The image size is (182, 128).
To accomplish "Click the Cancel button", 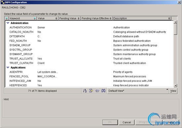I will point(127,122).
